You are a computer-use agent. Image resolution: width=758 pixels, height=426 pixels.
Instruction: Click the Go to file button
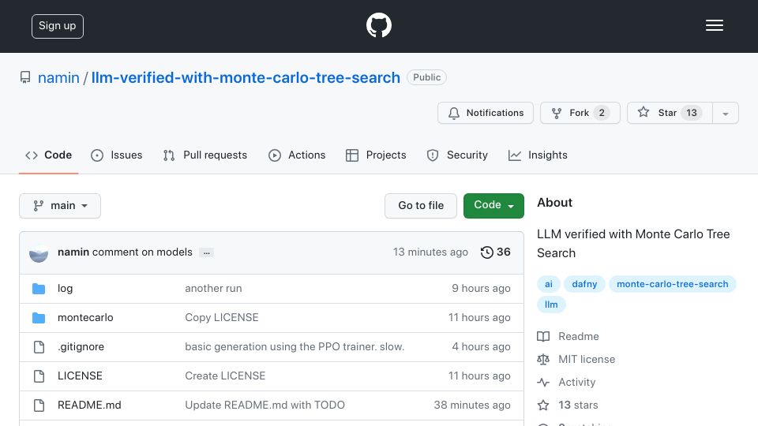(x=421, y=206)
